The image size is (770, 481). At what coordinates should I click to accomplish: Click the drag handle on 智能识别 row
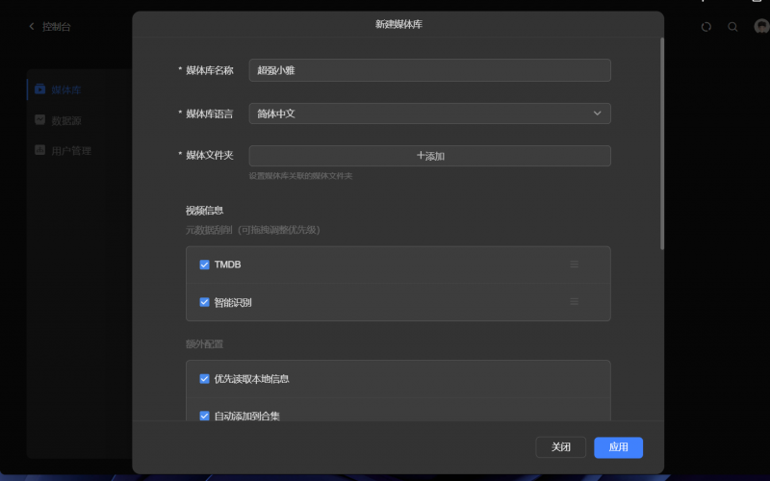click(574, 302)
